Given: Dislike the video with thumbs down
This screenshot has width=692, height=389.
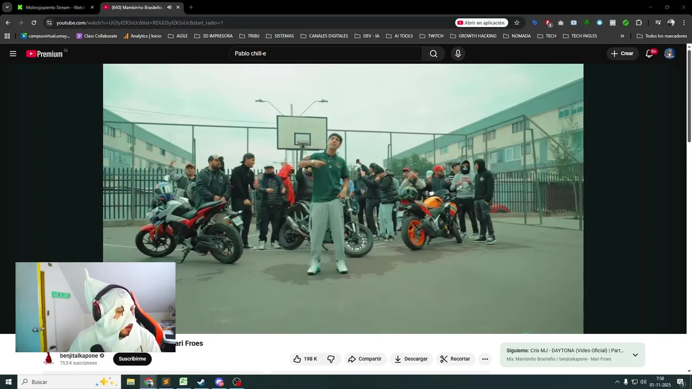Looking at the screenshot, I should pos(331,359).
